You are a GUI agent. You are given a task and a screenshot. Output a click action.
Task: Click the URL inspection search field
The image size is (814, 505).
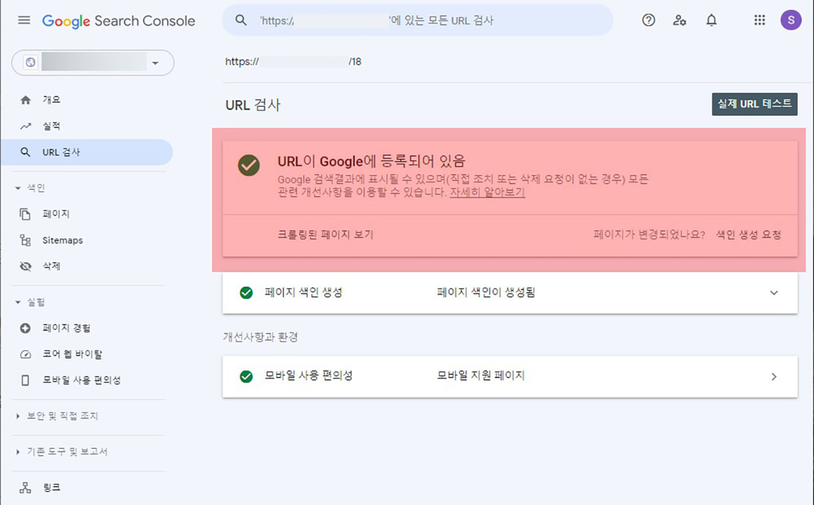click(x=418, y=20)
